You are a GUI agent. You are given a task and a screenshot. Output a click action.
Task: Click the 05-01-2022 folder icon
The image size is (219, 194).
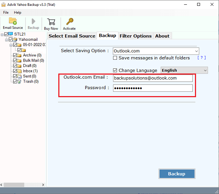19,45
